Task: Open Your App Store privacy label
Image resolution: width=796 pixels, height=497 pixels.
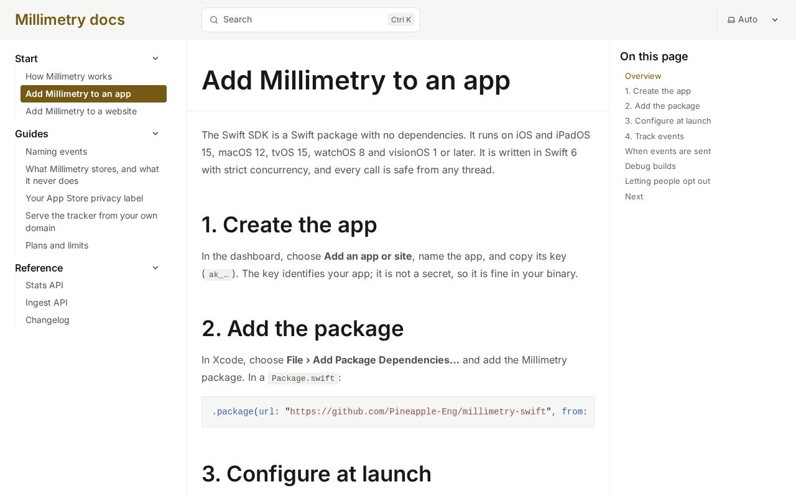Action: pyautogui.click(x=93, y=198)
